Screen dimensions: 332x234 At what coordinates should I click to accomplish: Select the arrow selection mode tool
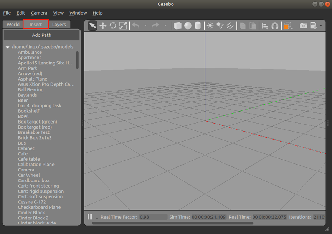92,26
